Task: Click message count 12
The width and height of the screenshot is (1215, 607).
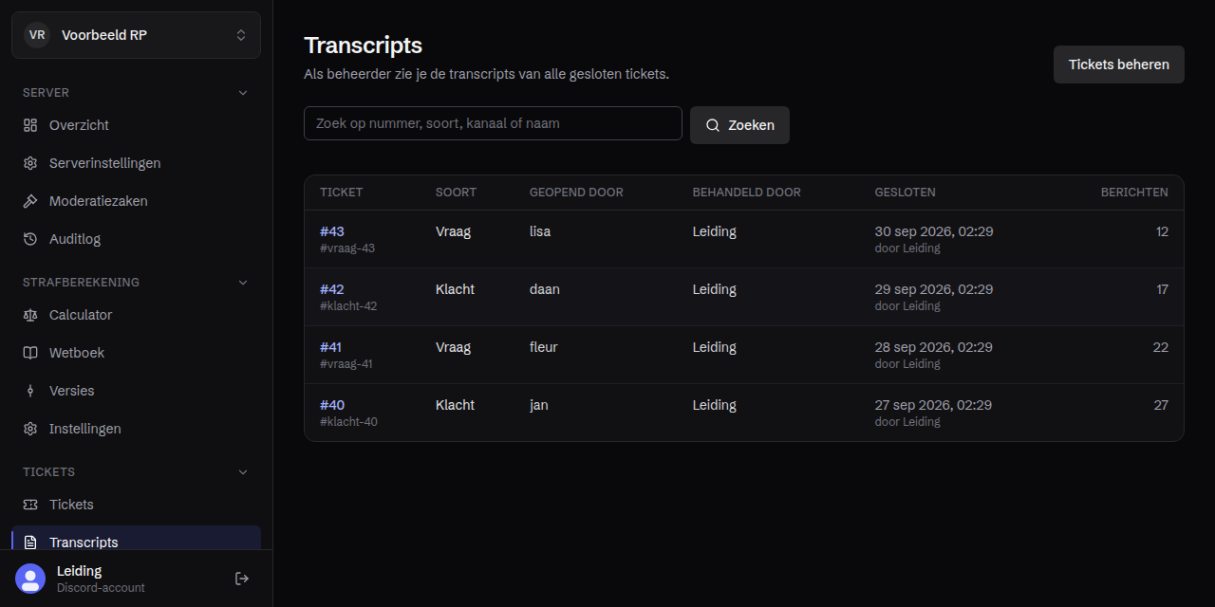Action: click(1162, 231)
